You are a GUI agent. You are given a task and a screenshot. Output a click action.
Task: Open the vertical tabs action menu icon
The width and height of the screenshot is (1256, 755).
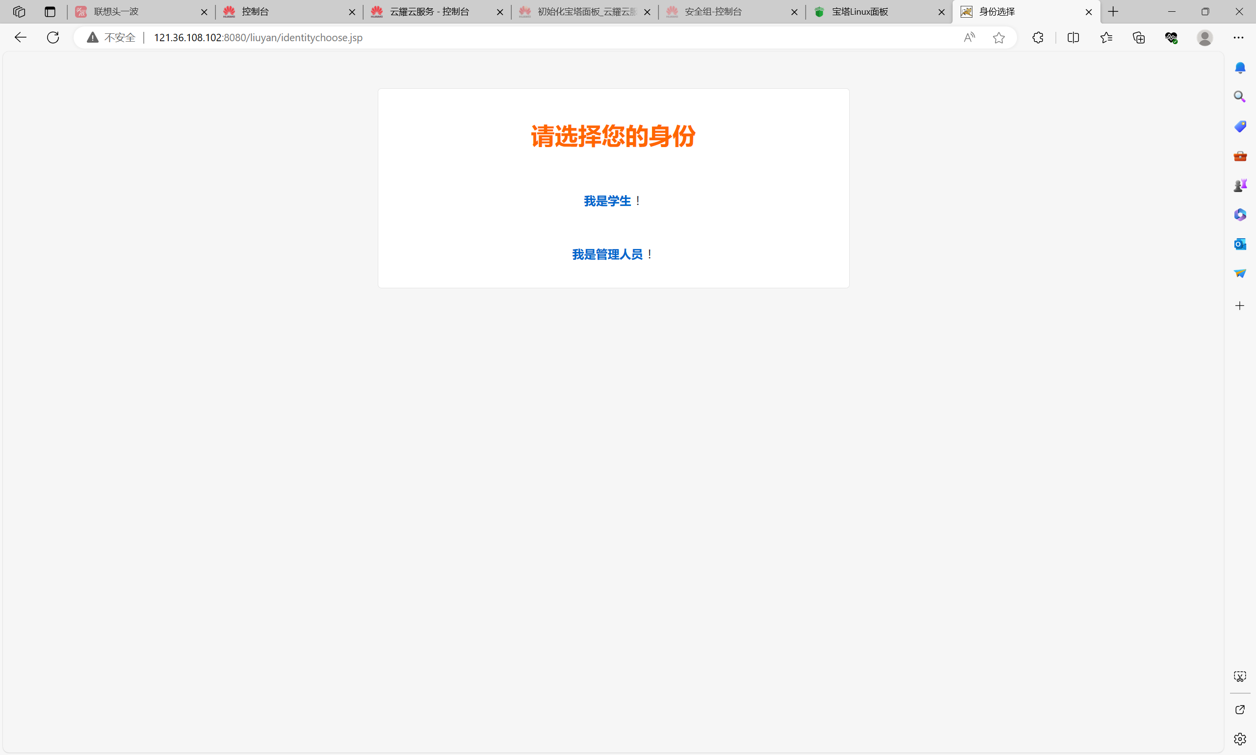pos(50,12)
